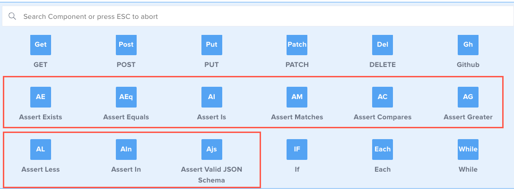514x191 pixels.
Task: Select the POST request component
Action: (126, 45)
